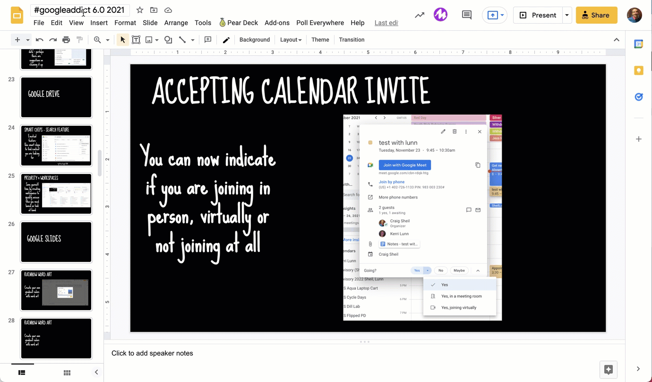Add a comment from toolbar
652x382 pixels.
pyautogui.click(x=208, y=40)
